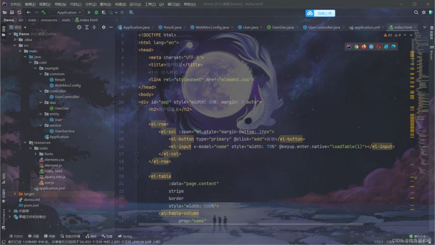Expand the target folder

[15, 194]
